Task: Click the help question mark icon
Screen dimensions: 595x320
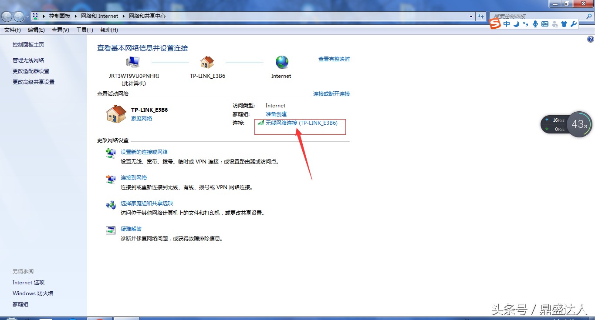Action: (x=591, y=39)
